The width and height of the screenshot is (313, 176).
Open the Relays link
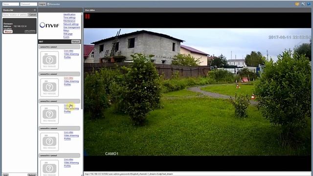pos(66,30)
